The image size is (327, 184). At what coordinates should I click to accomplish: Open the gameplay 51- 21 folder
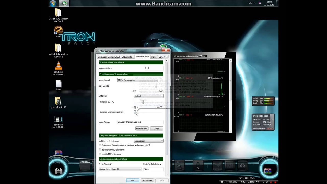point(58,101)
